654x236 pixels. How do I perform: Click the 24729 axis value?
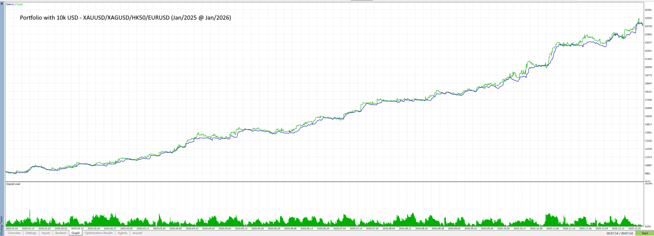click(x=648, y=26)
